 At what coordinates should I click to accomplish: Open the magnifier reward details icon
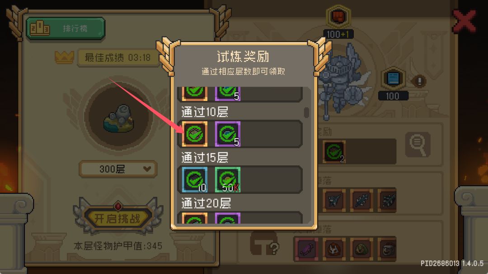pos(418,145)
